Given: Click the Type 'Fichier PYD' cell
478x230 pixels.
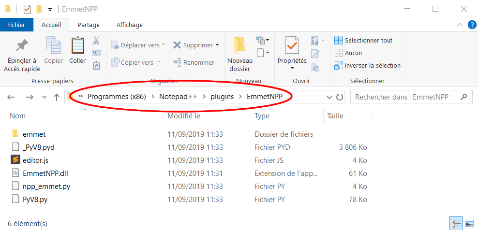Looking at the screenshot, I should point(272,147).
